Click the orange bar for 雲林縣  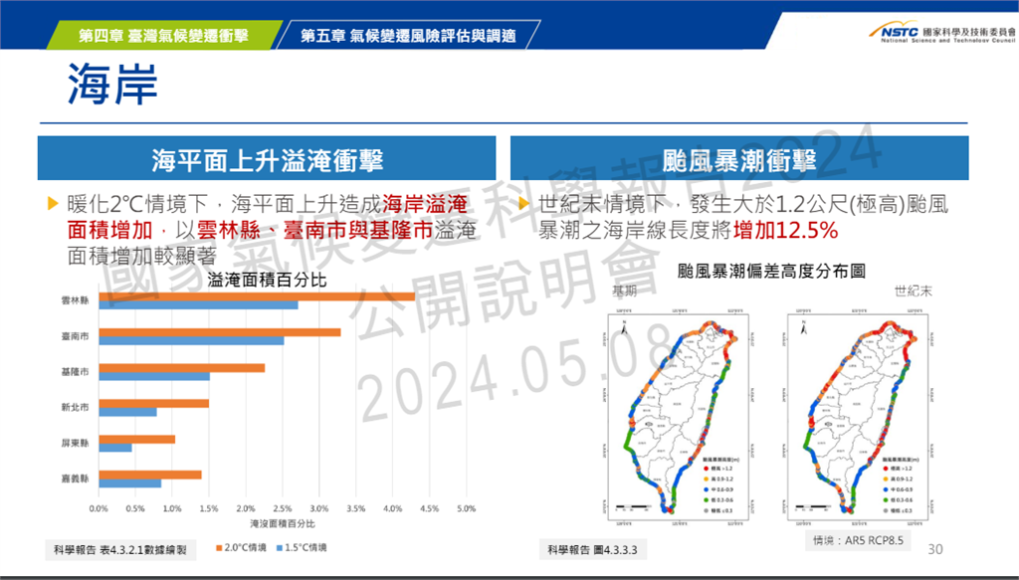click(x=257, y=296)
